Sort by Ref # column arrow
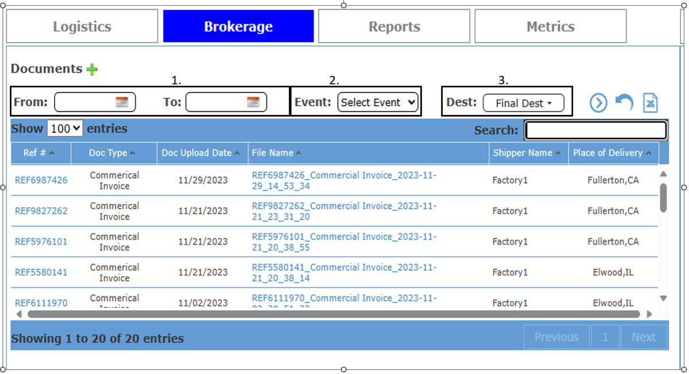The width and height of the screenshot is (689, 374). pos(52,153)
